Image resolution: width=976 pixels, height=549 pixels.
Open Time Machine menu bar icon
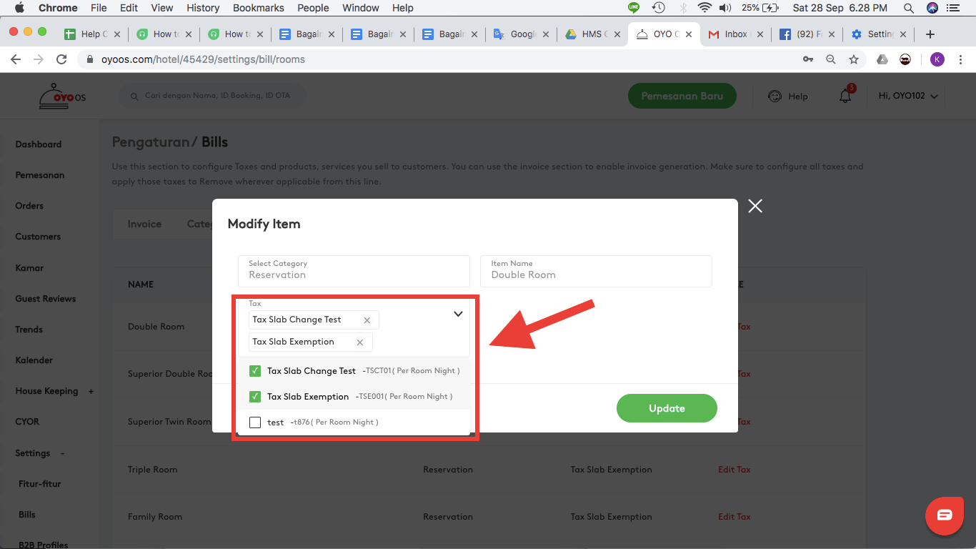659,8
